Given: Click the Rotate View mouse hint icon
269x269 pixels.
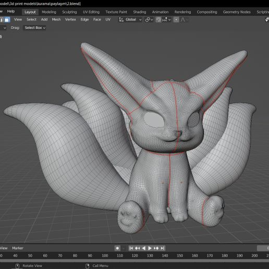Looking at the screenshot, I should [x=17, y=266].
